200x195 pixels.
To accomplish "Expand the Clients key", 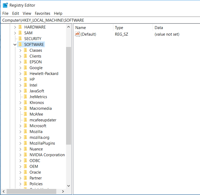I will coord(20,56).
